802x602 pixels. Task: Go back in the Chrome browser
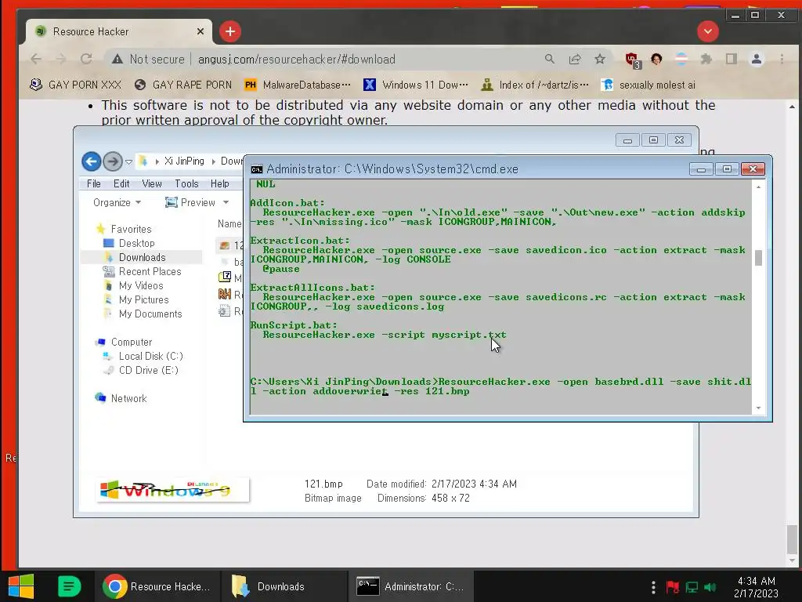(36, 60)
